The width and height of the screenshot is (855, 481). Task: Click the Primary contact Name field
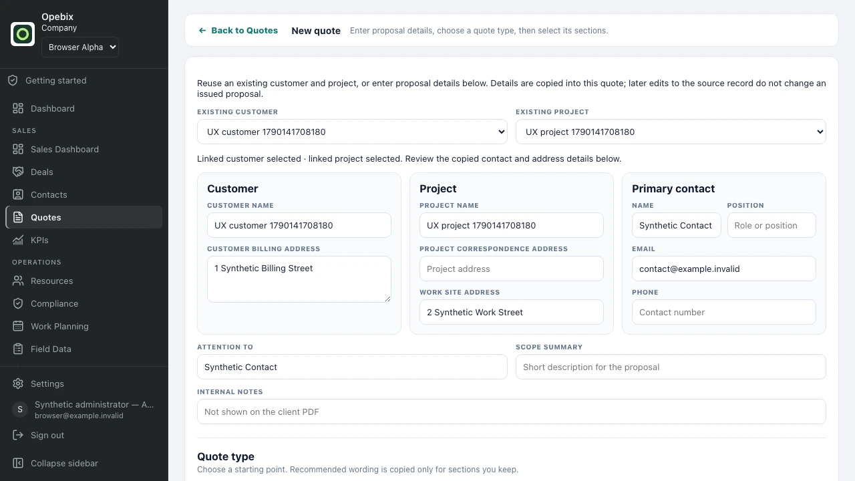click(x=677, y=225)
